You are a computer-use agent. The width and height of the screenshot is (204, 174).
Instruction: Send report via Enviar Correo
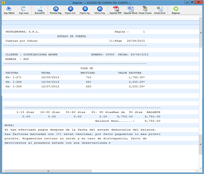[x=145, y=10]
